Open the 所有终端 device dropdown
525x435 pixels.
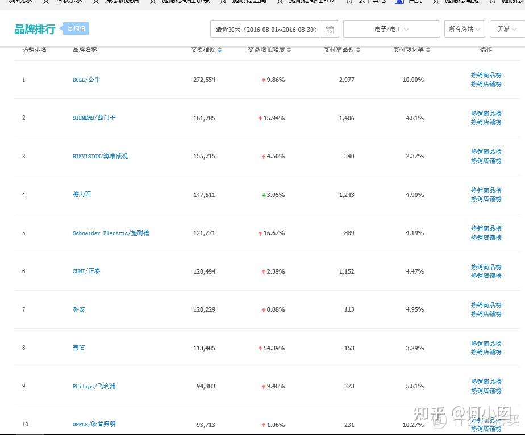[x=464, y=29]
